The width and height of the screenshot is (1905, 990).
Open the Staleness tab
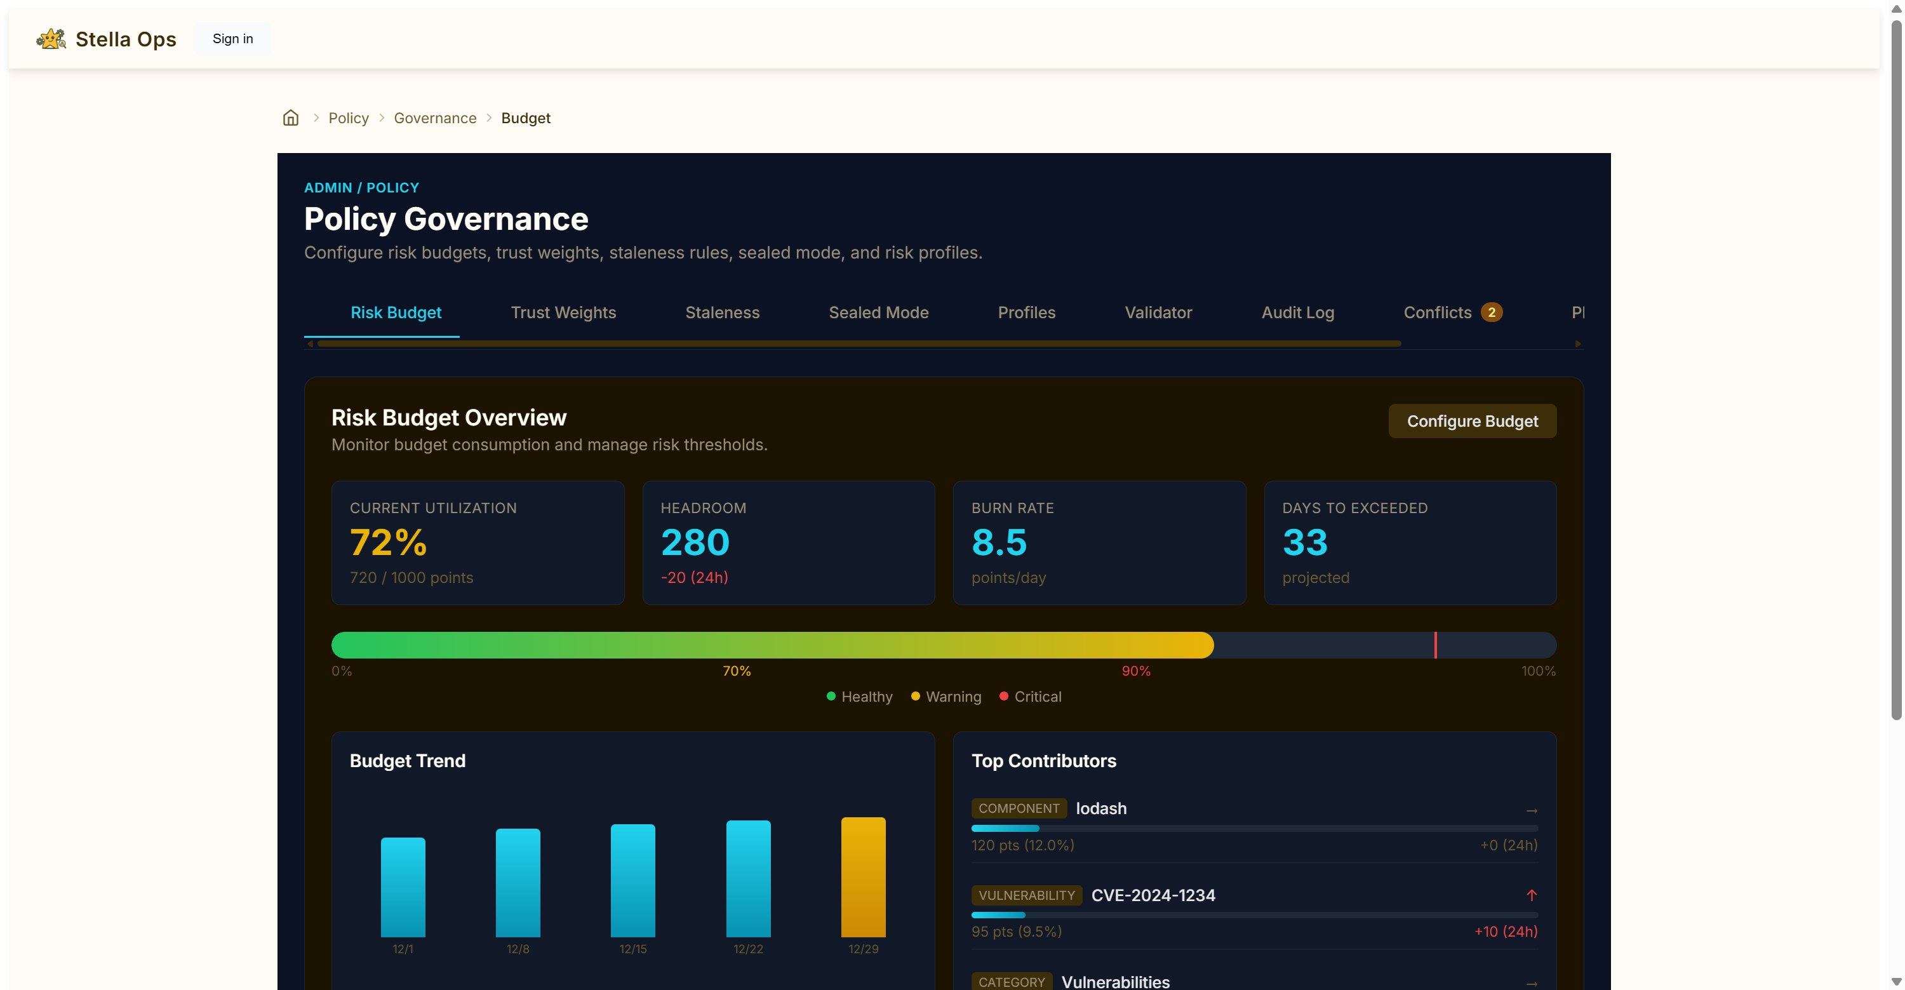point(722,312)
